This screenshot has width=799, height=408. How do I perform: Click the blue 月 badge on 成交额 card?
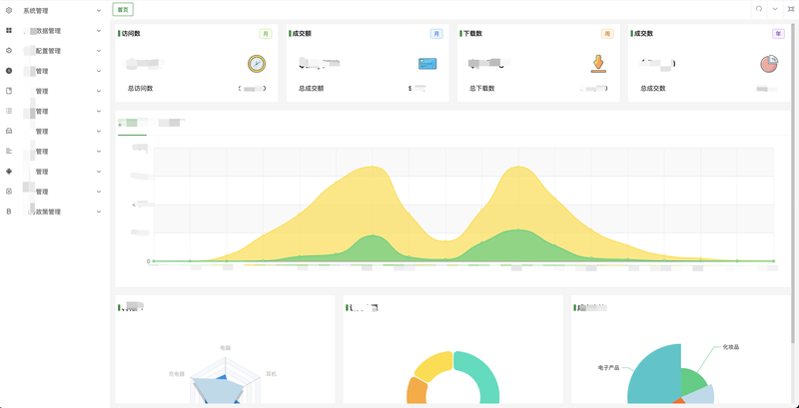coord(436,34)
